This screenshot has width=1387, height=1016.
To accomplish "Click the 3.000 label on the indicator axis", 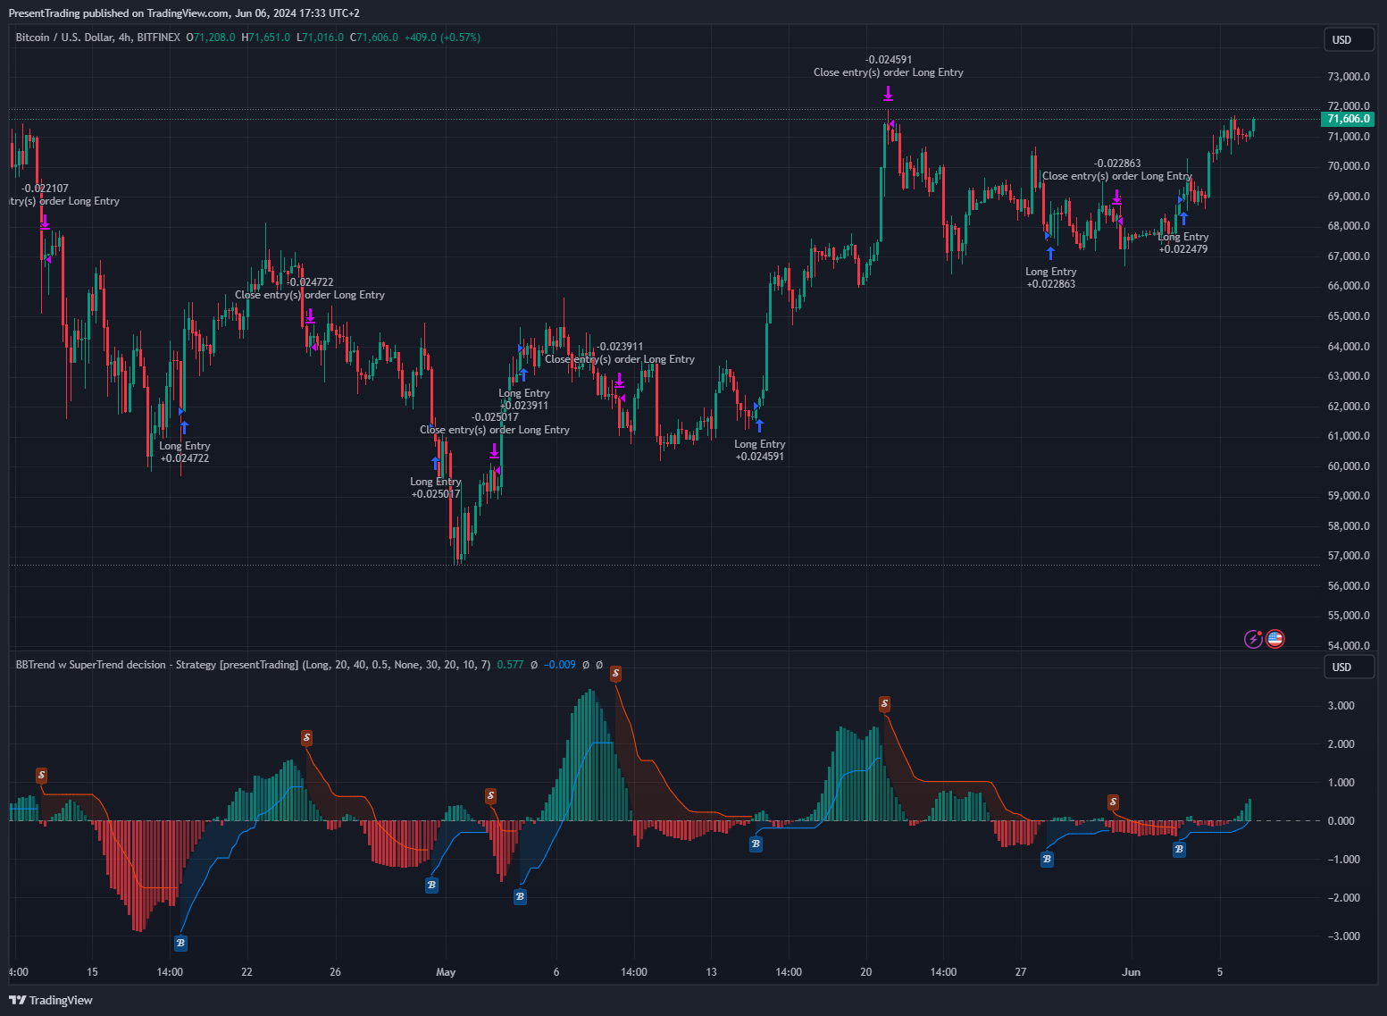I will point(1341,706).
